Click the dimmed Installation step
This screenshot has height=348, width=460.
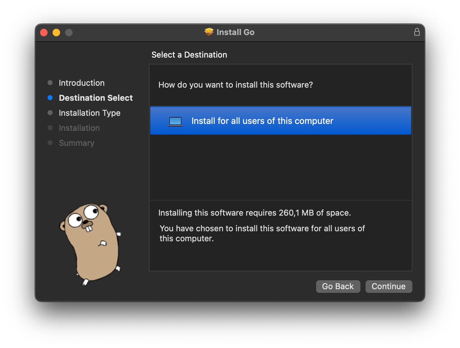tap(79, 128)
